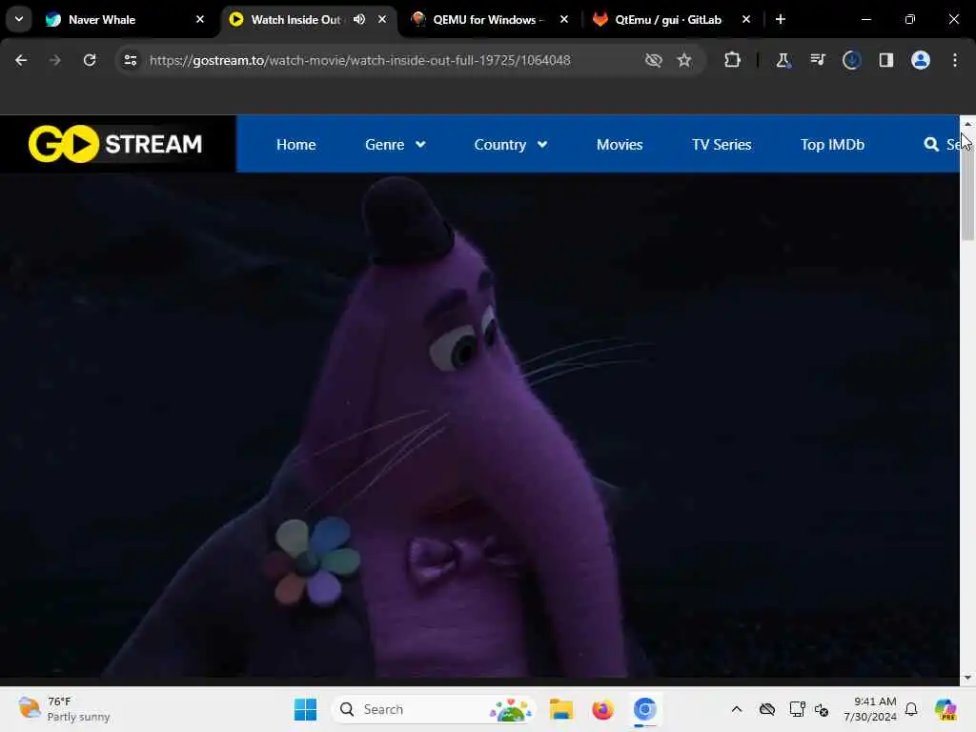Expand the Country dropdown menu
This screenshot has width=976, height=732.
511,145
